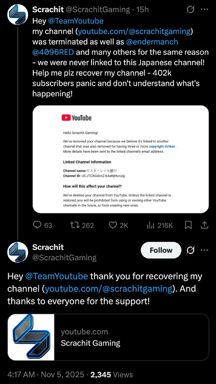Repost the tweet with 262 reposts
The width and height of the screenshot is (216, 384).
[x=76, y=225]
